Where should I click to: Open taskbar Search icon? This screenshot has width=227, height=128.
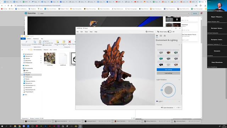click(x=6, y=126)
